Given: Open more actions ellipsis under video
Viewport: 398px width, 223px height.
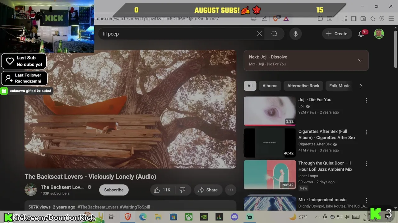Looking at the screenshot, I should [x=231, y=190].
